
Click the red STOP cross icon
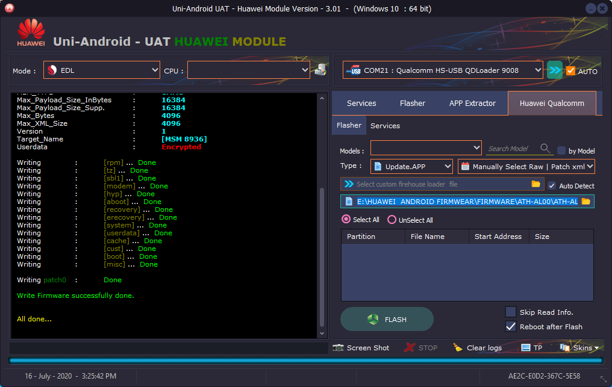click(410, 347)
